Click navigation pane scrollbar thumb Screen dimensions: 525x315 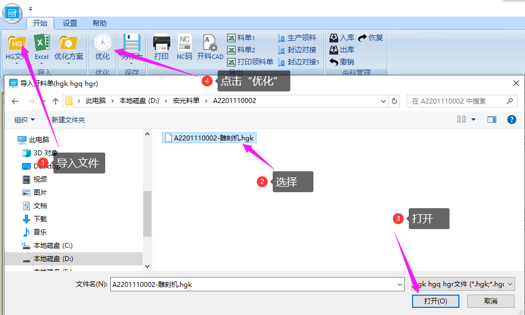(147, 214)
